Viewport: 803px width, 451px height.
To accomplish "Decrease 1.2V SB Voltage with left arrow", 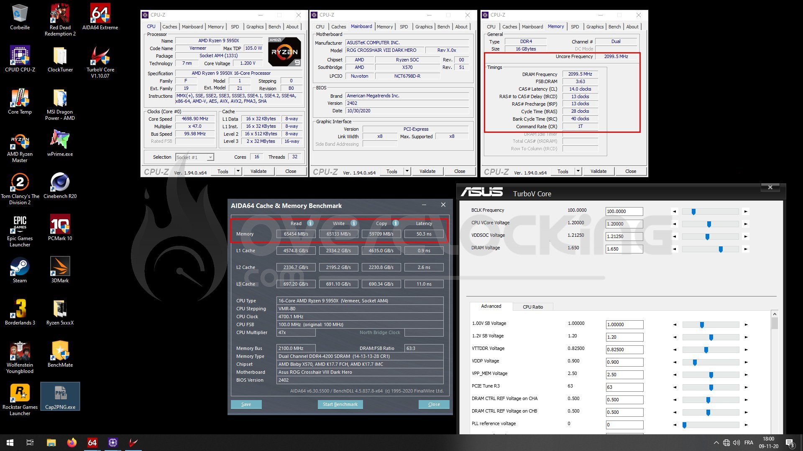I will click(675, 337).
